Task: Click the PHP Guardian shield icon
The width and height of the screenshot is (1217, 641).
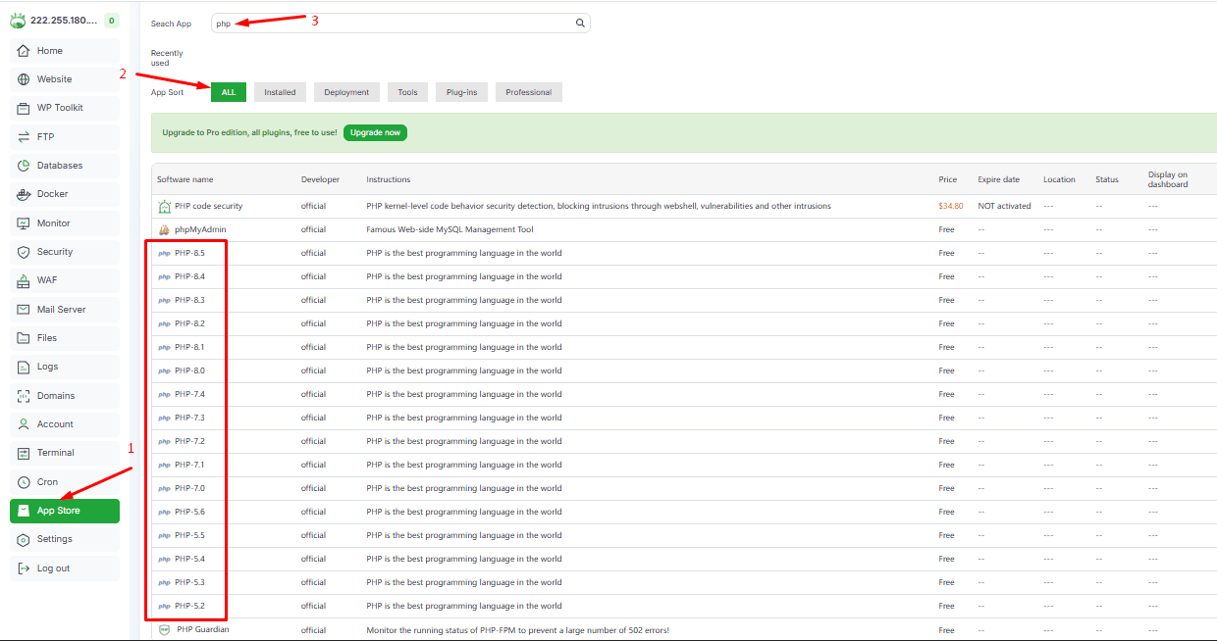Action: (x=164, y=630)
